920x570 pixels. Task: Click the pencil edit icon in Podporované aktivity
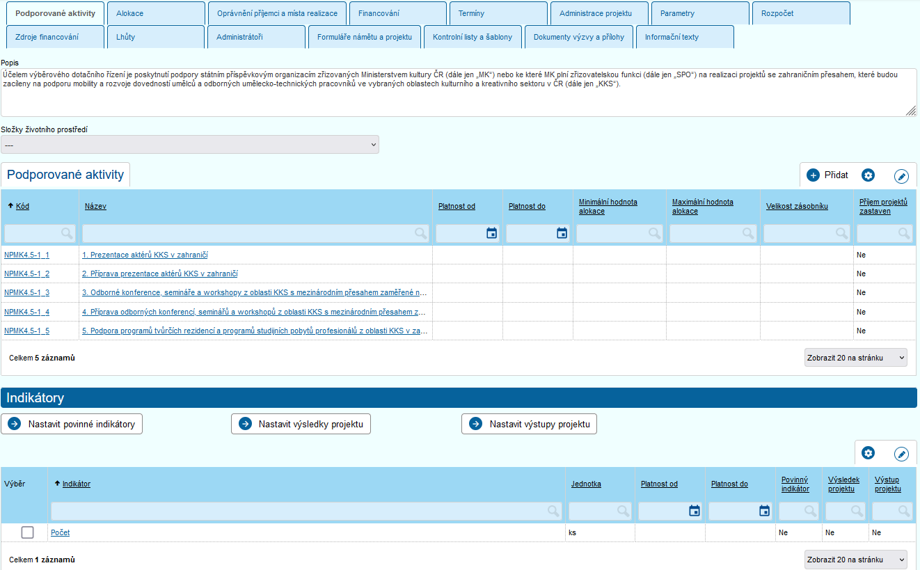pyautogui.click(x=901, y=176)
